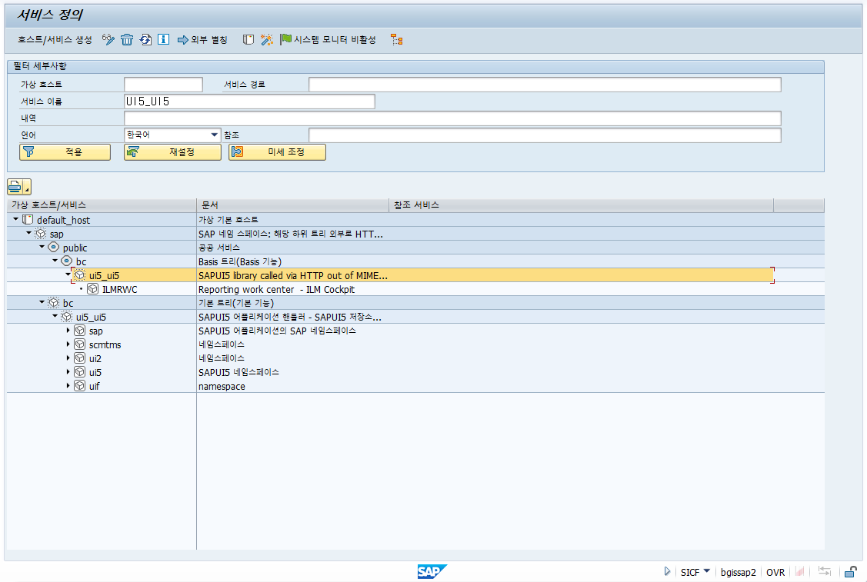Collapse the bc node under public

pos(55,261)
